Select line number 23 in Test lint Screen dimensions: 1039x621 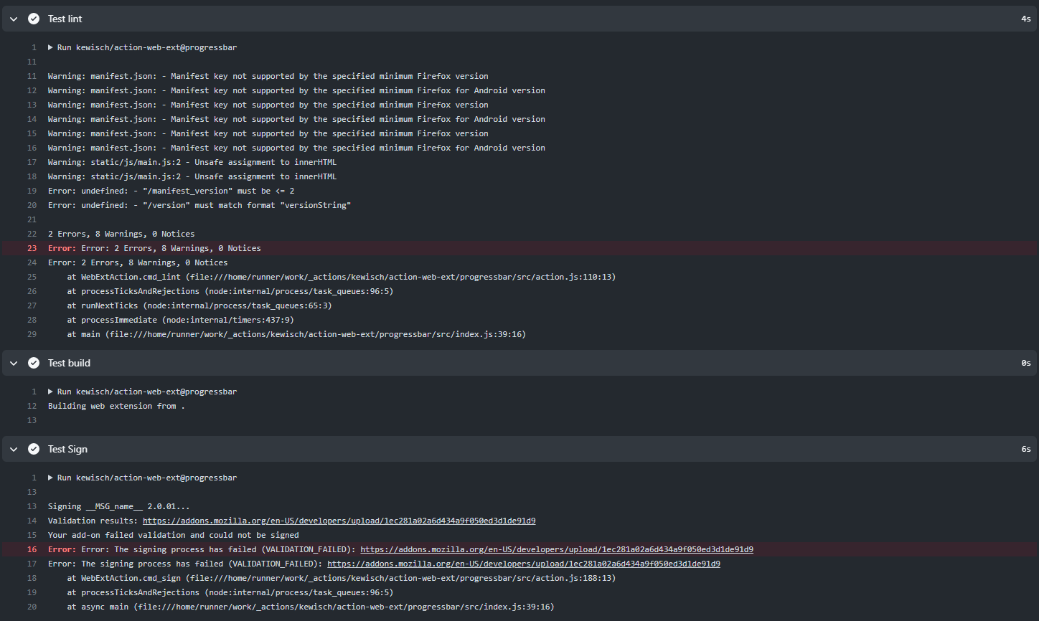click(32, 248)
